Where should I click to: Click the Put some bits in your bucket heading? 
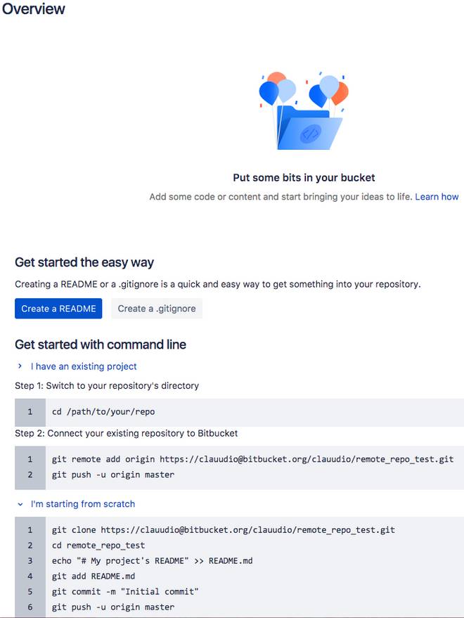click(x=304, y=178)
